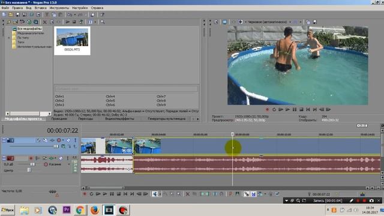Arm audio track 2 for record
This screenshot has width=384, height=216.
[31, 158]
